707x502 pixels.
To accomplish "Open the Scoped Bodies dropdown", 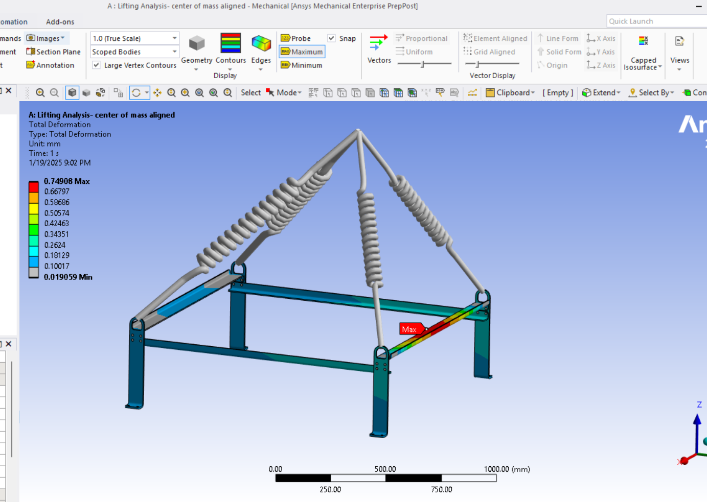I will click(x=134, y=52).
